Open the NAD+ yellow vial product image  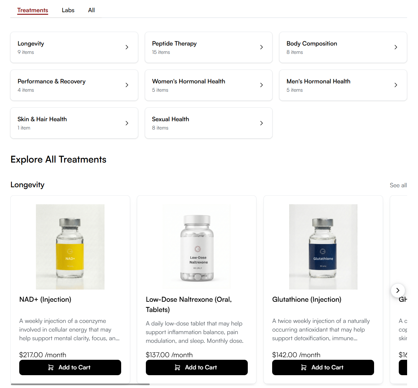70,247
